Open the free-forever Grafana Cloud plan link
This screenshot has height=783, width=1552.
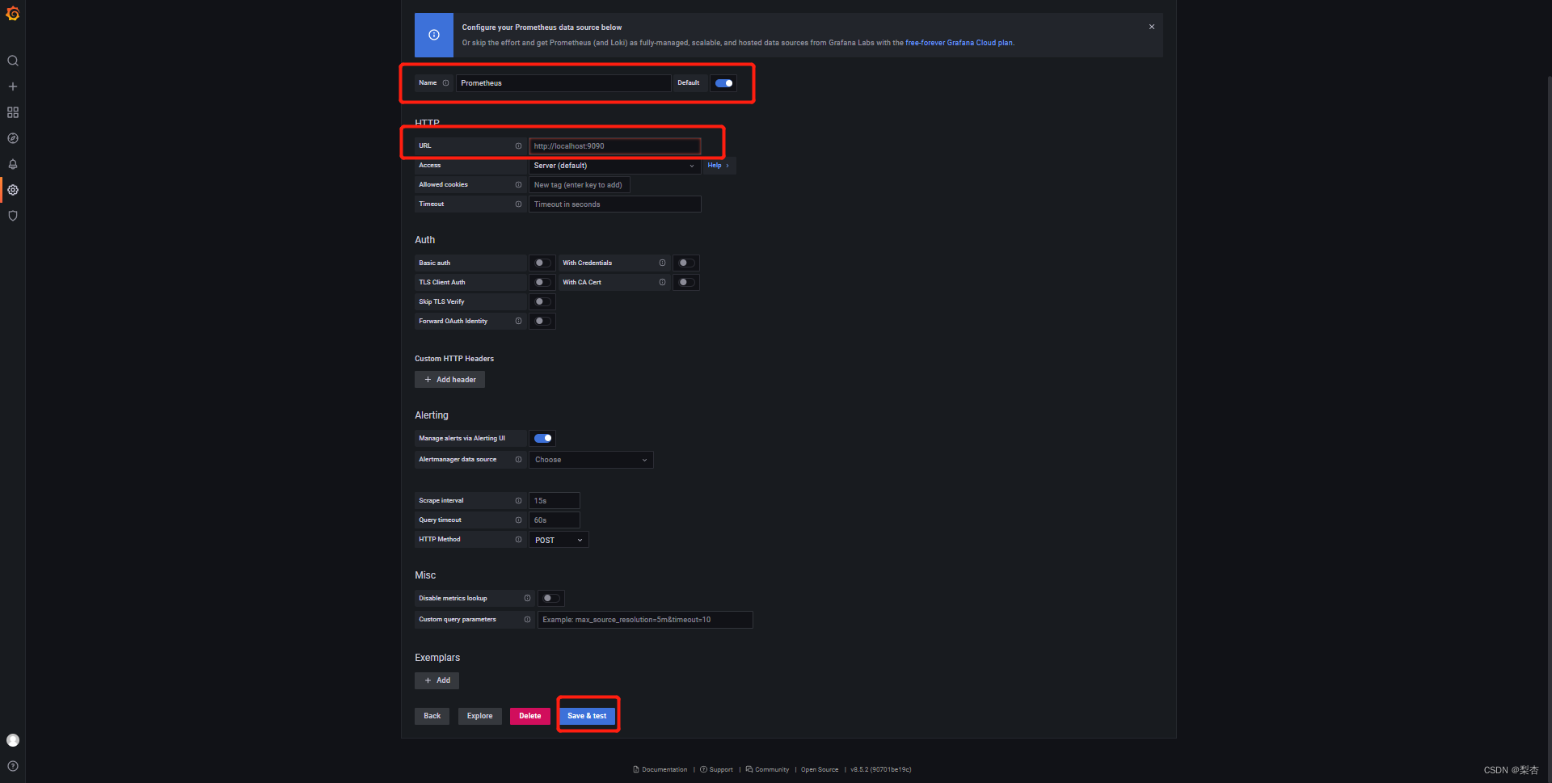tap(959, 43)
